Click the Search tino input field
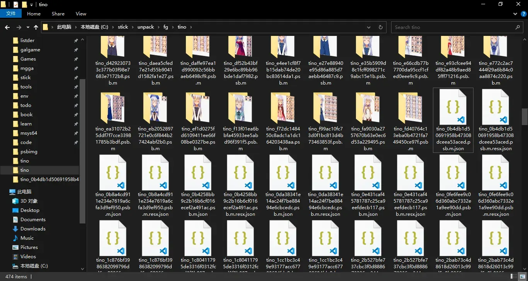 pos(454,27)
